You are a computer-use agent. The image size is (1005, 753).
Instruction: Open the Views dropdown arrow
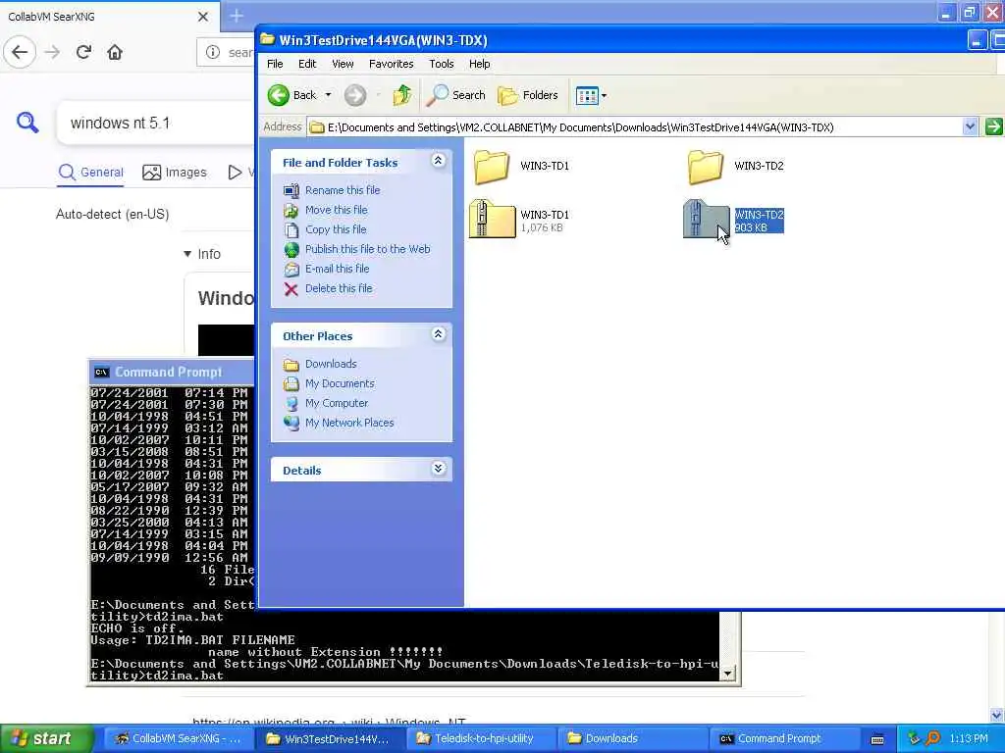[604, 96]
